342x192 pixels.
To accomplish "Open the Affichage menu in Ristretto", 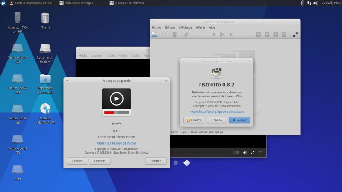I will coord(185,27).
